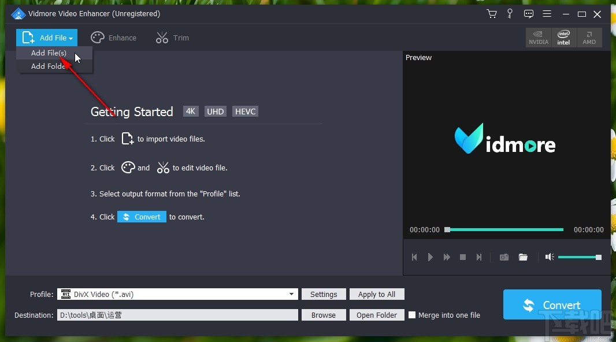The width and height of the screenshot is (616, 342).
Task: Toggle Intel acceleration icon
Action: [564, 38]
